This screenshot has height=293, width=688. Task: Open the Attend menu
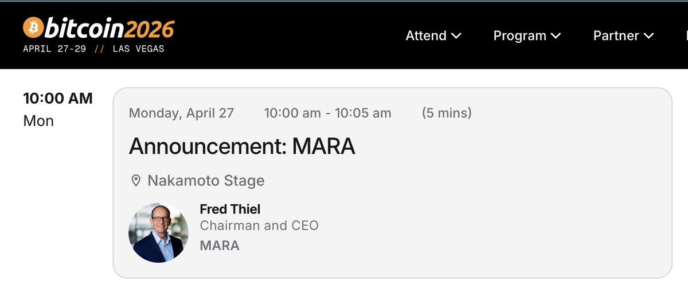coord(433,35)
